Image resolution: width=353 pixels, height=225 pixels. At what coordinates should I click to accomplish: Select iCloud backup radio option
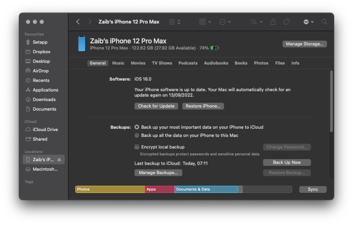(x=136, y=127)
